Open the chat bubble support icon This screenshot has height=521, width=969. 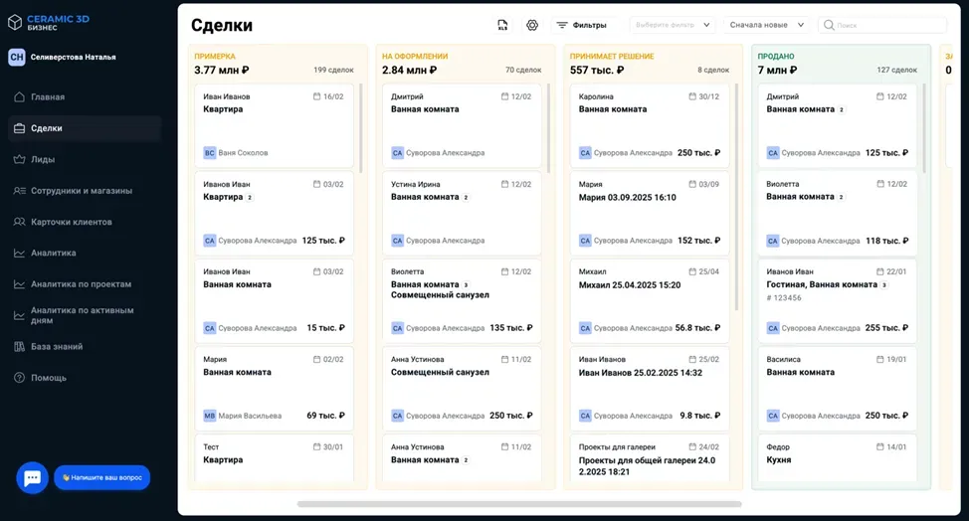(x=32, y=477)
